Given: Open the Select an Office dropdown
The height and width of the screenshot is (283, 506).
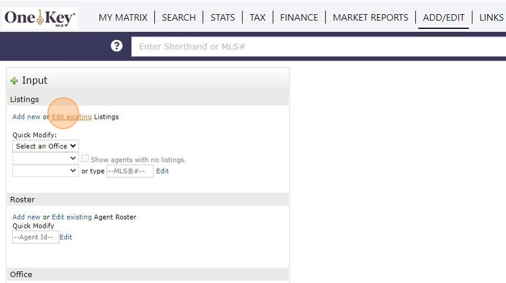Looking at the screenshot, I should pyautogui.click(x=45, y=146).
